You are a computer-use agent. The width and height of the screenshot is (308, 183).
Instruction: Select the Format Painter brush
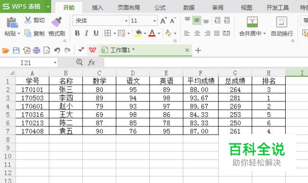(x=56, y=22)
